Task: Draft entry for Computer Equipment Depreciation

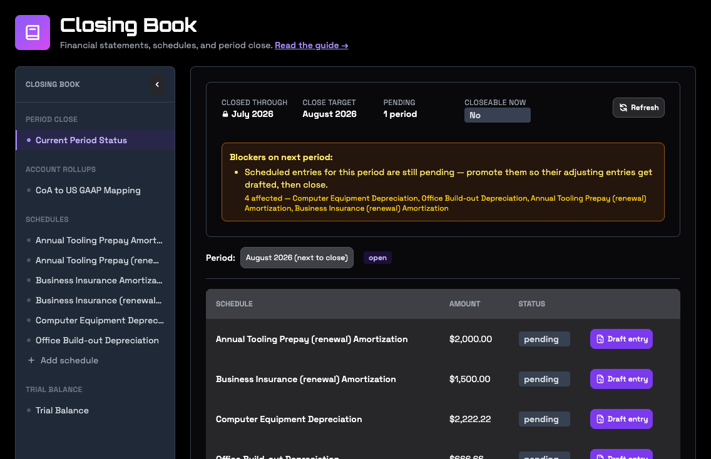Action: tap(621, 419)
